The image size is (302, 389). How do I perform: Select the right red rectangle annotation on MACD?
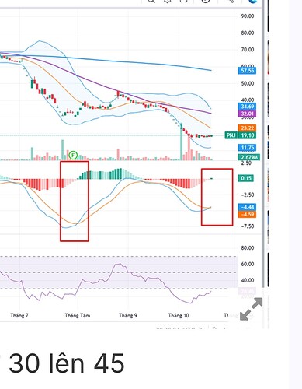click(217, 197)
